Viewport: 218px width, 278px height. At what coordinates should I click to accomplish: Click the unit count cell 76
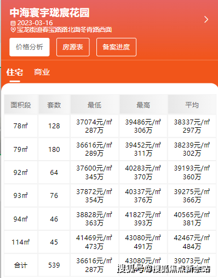(54, 195)
